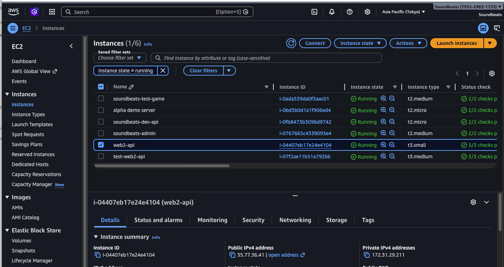
Task: Click open address link
Action: [287, 255]
